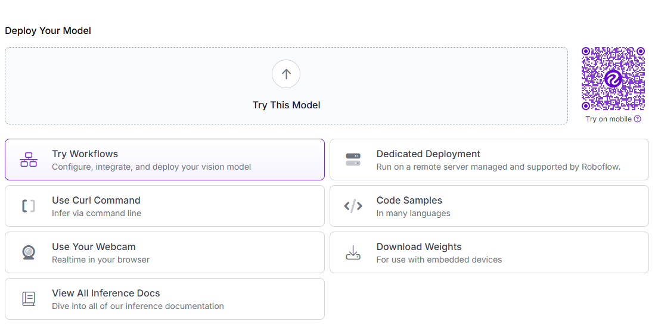Click the Code Samples angle-brackets icon
This screenshot has width=655, height=328.
pos(353,206)
